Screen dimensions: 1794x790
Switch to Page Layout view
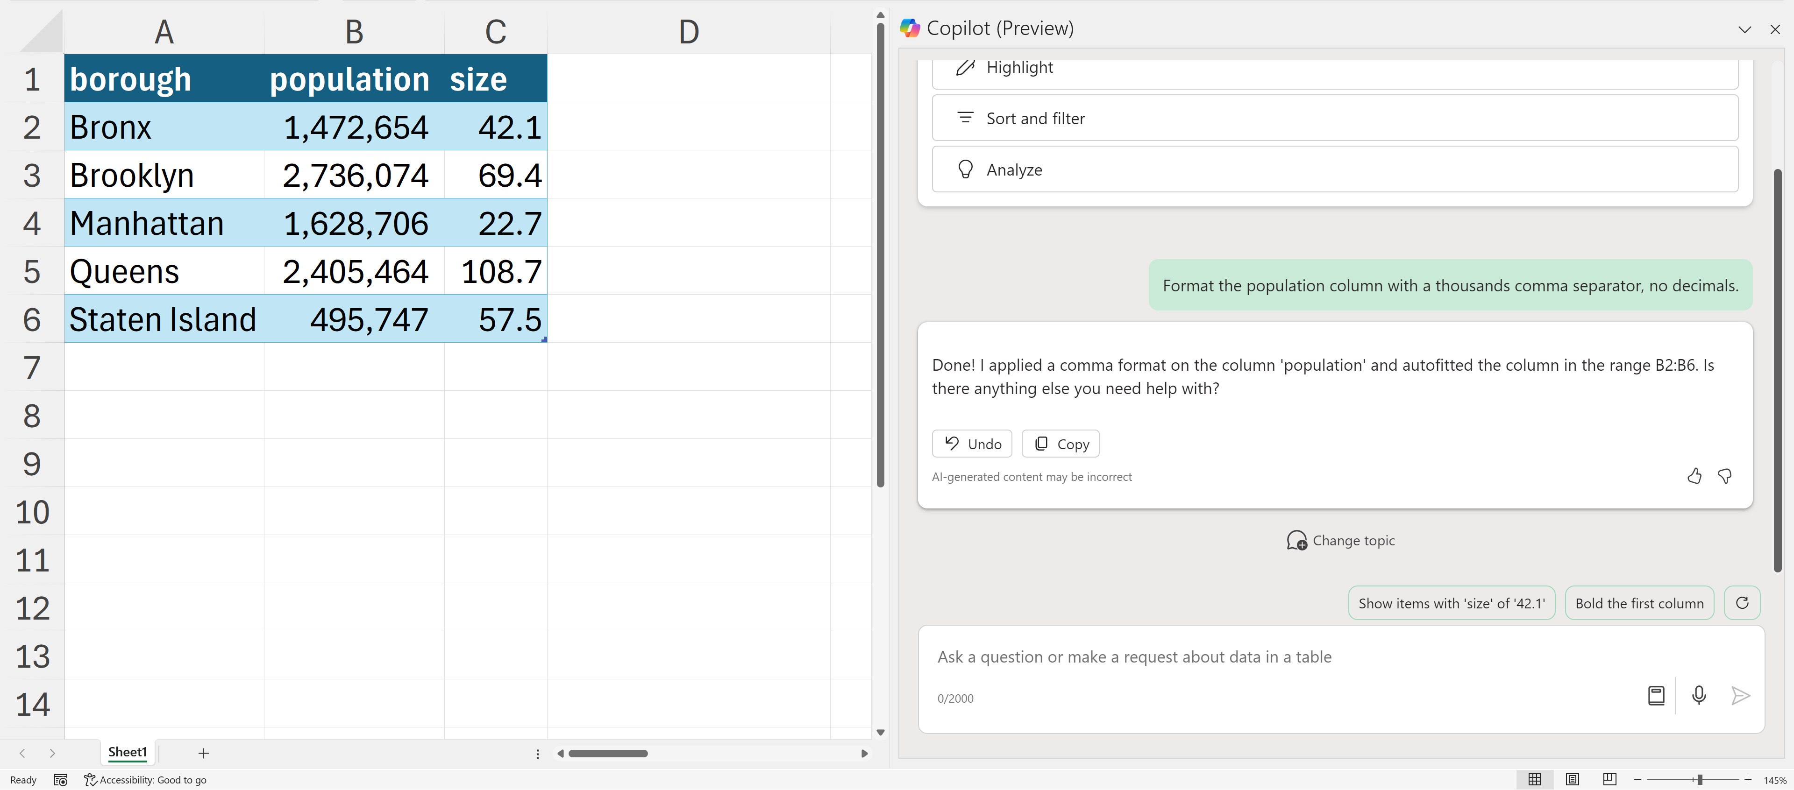click(1572, 780)
